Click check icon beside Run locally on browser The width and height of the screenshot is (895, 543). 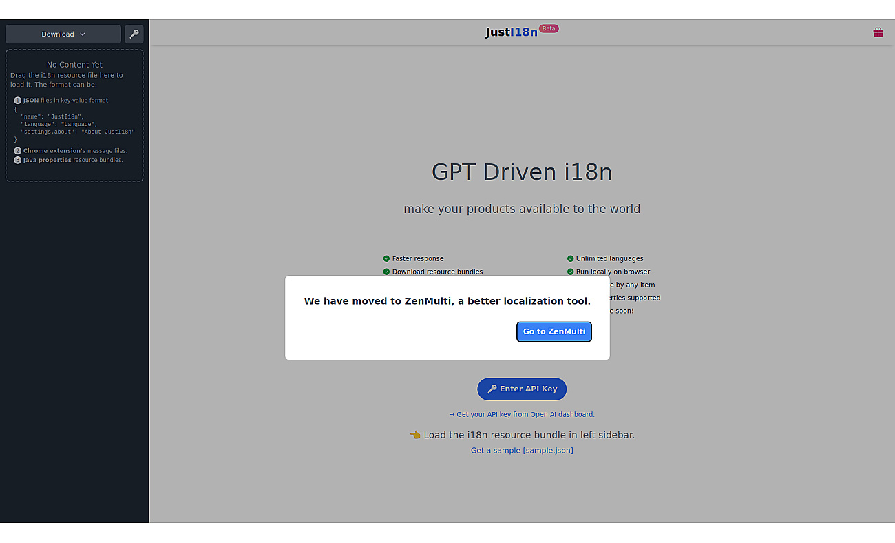[570, 271]
